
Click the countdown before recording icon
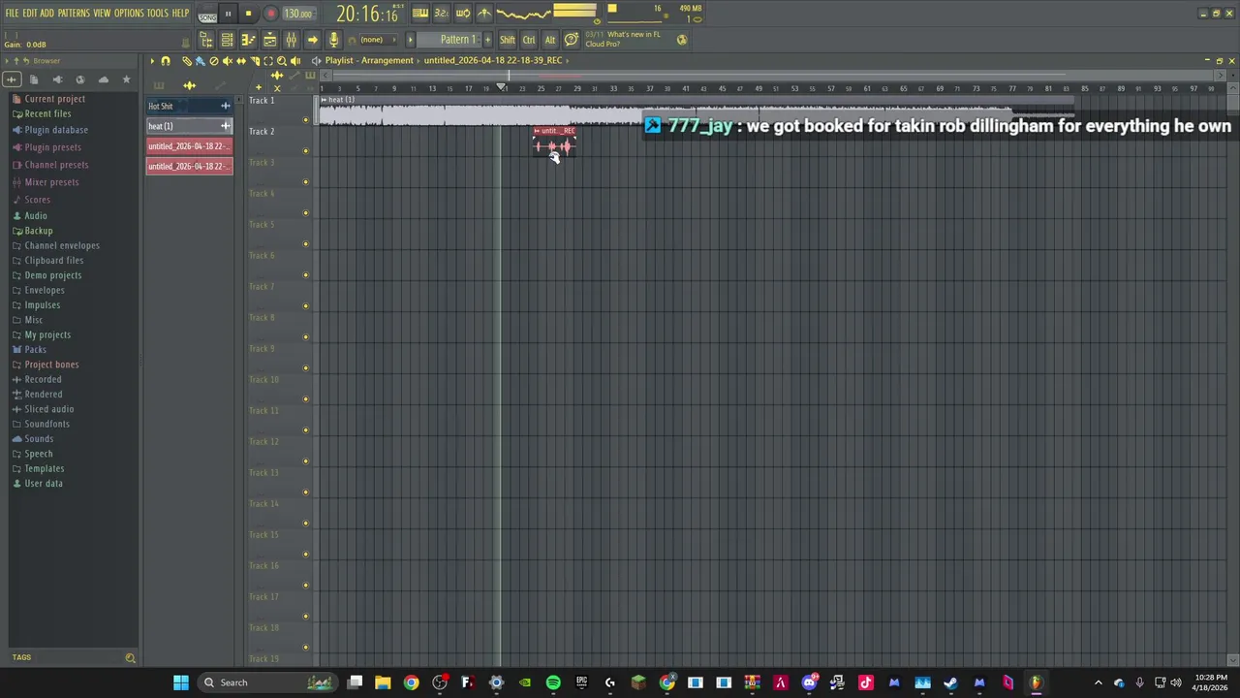tap(441, 14)
